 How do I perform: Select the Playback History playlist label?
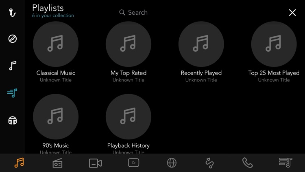coord(129,146)
